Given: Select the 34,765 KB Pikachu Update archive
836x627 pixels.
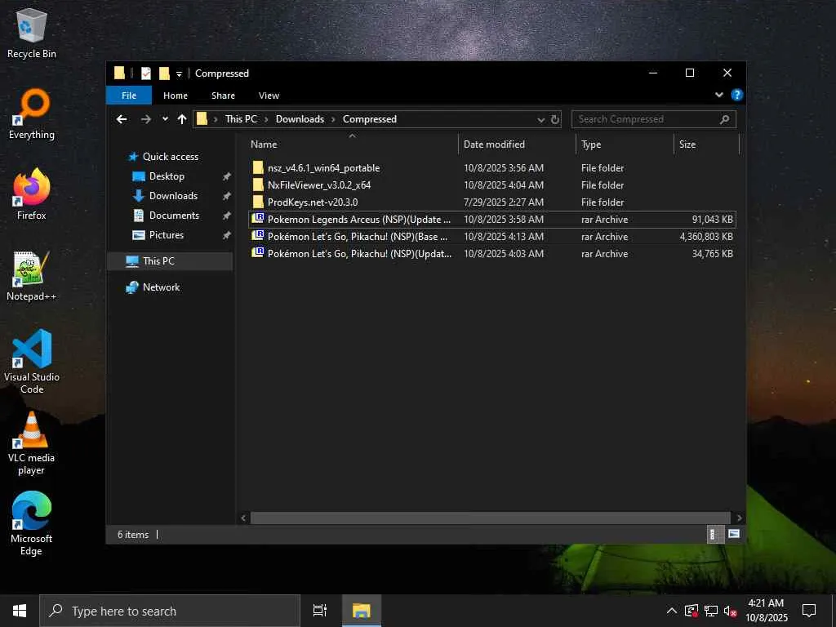Looking at the screenshot, I should point(491,253).
